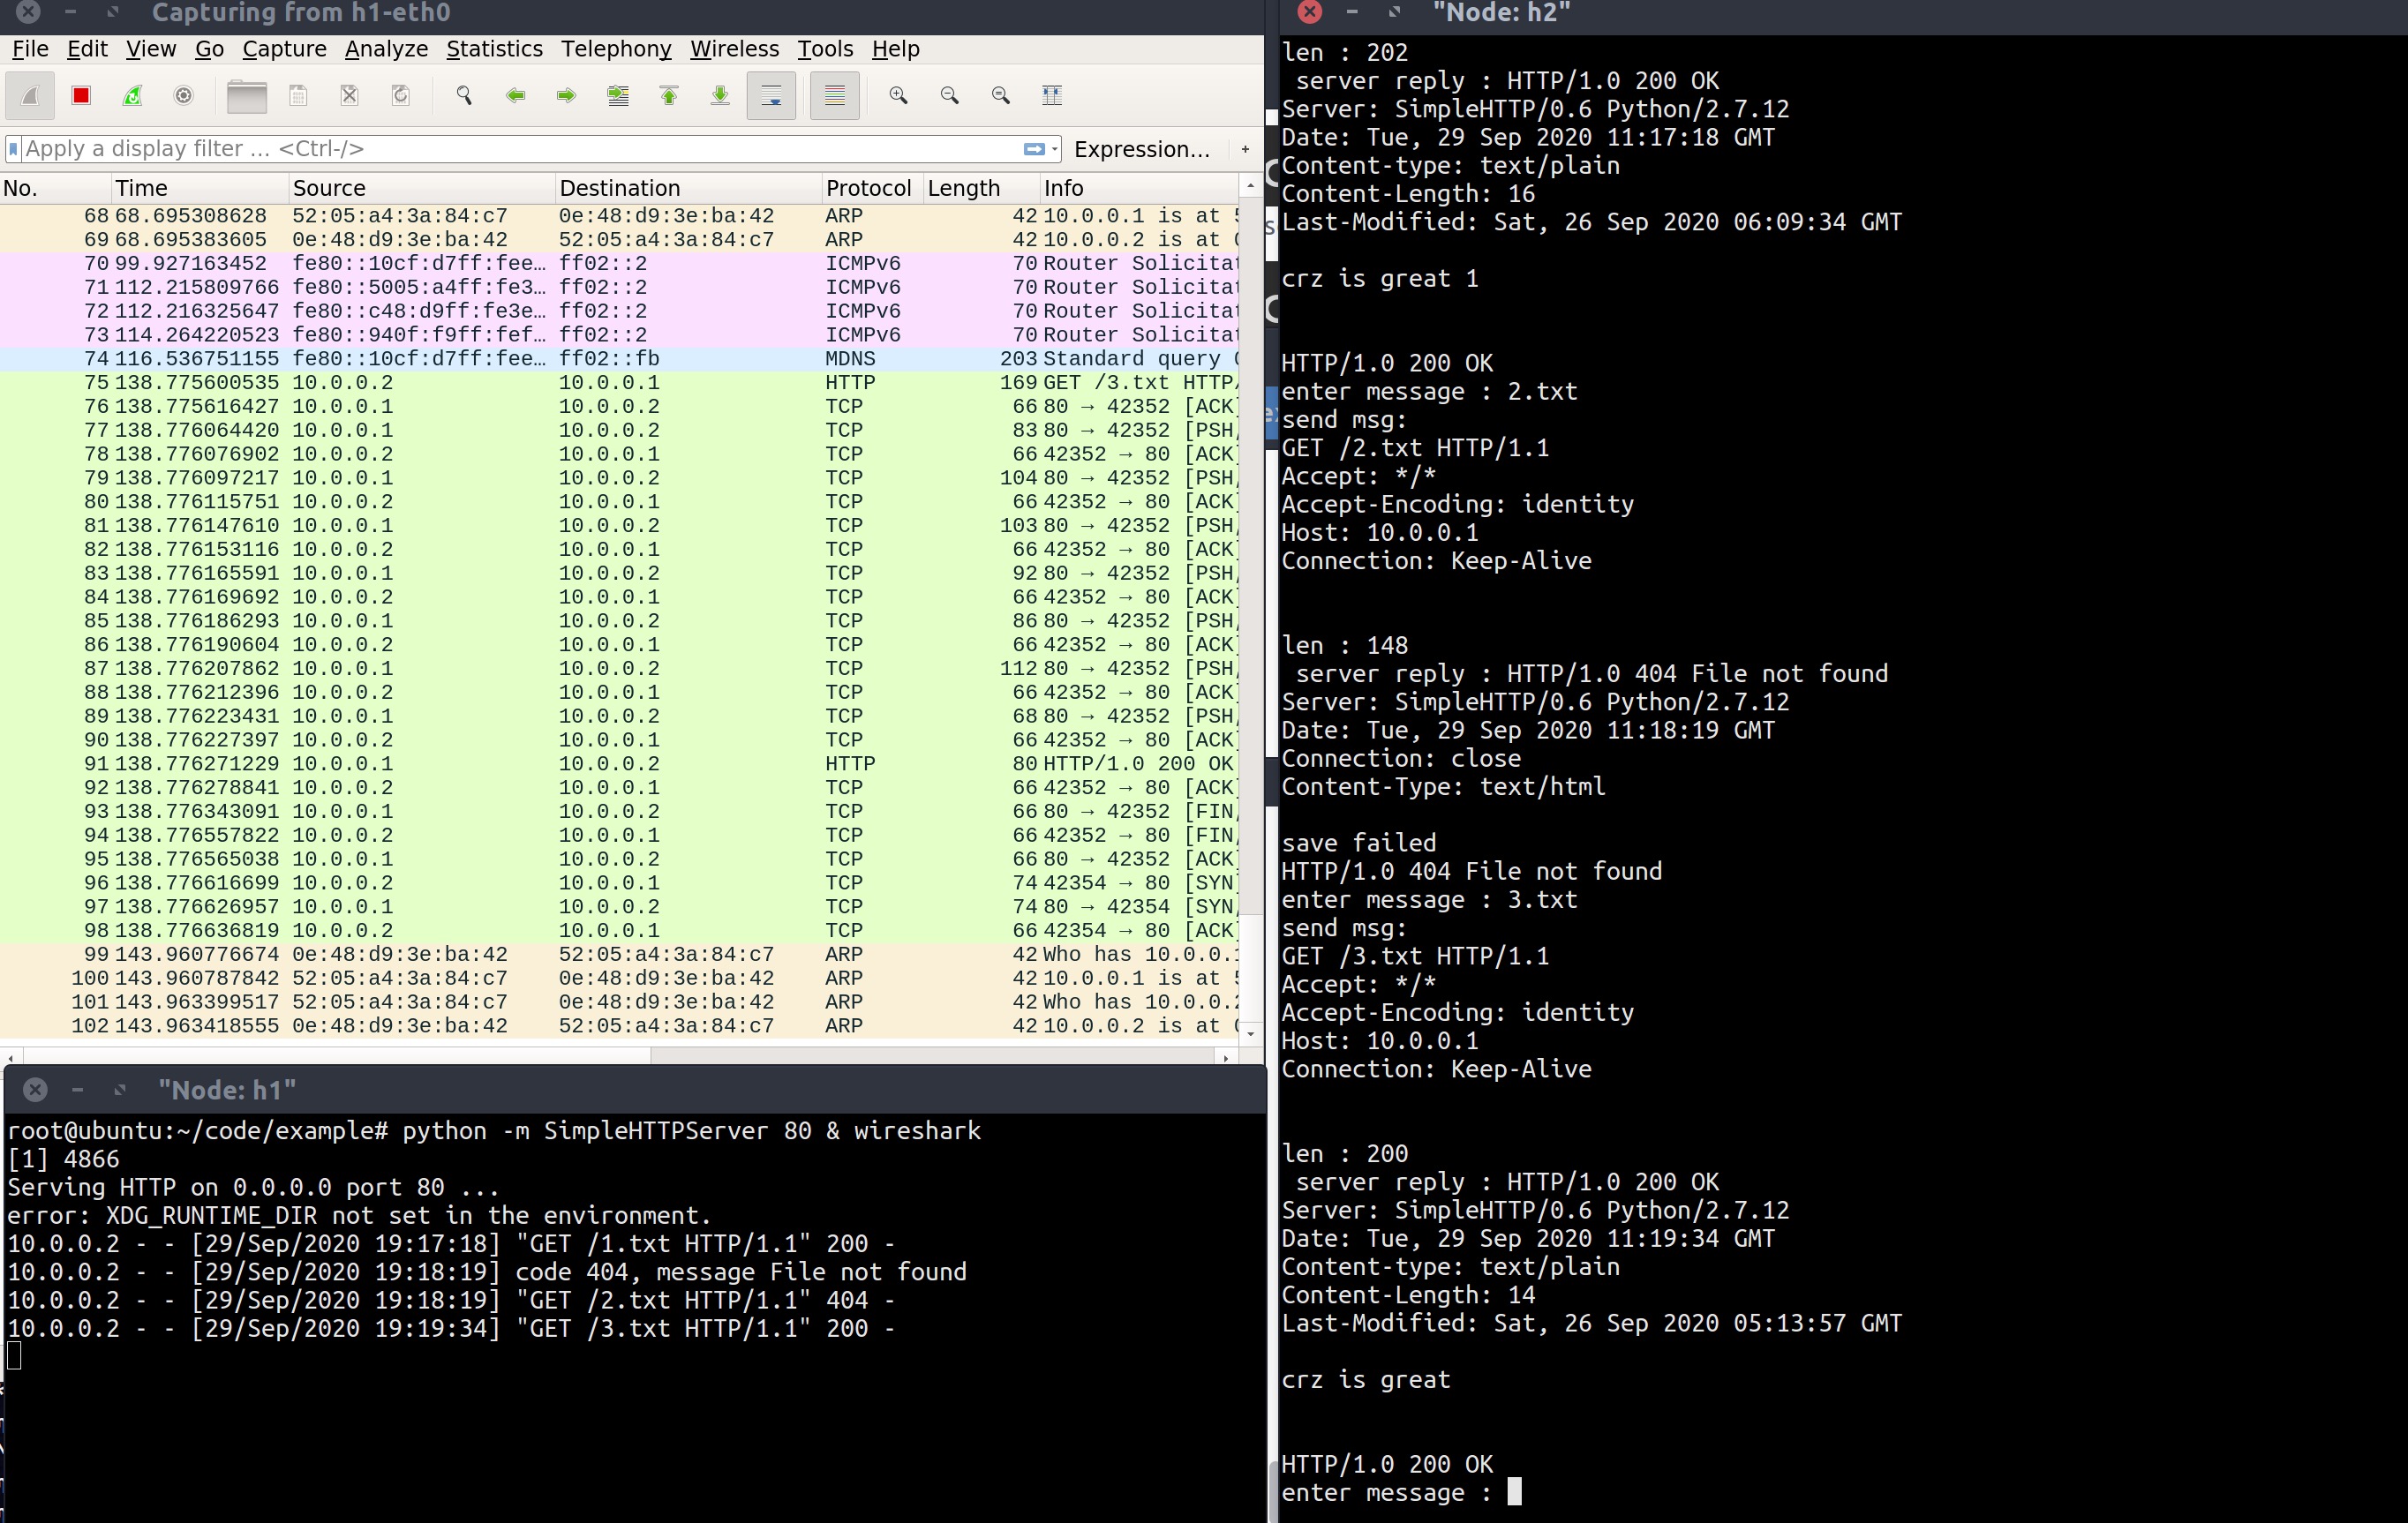
Task: Click the plus to add filter button
Action: coord(1245,149)
